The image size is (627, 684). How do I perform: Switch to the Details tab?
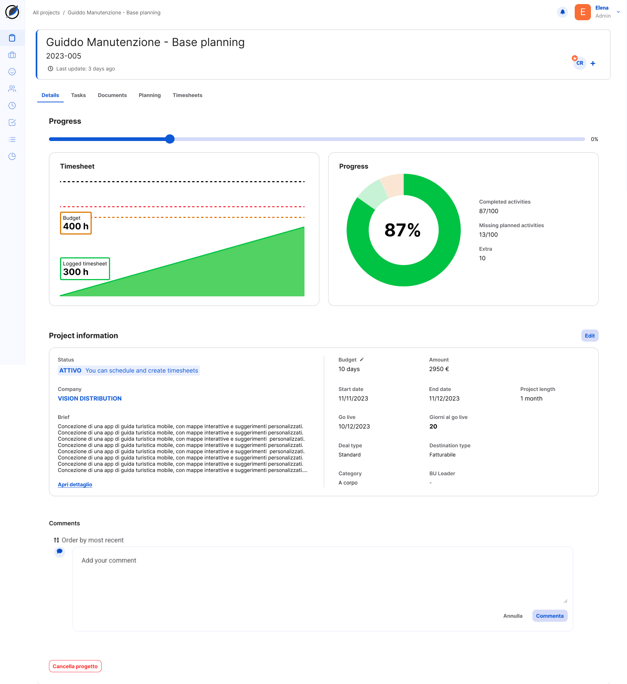(50, 95)
